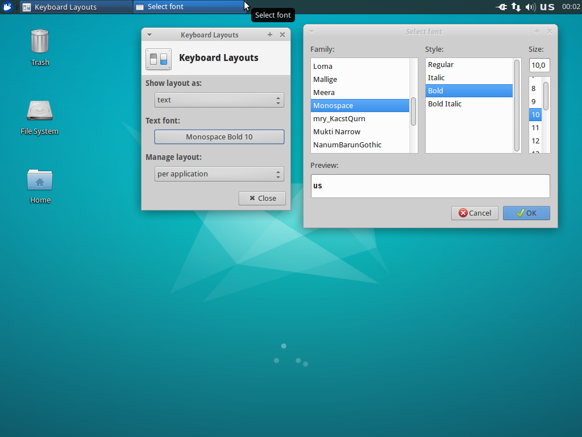This screenshot has width=582, height=437.
Task: Click the volume speaker icon in panel
Action: [530, 7]
